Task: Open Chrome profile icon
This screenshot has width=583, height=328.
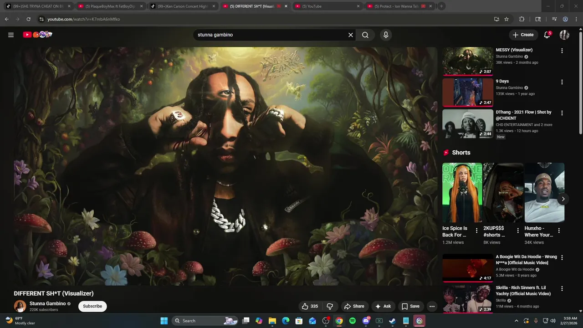Action: [x=565, y=19]
